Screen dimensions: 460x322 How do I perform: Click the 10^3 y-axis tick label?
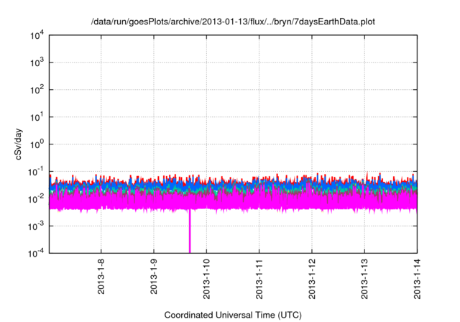click(37, 63)
